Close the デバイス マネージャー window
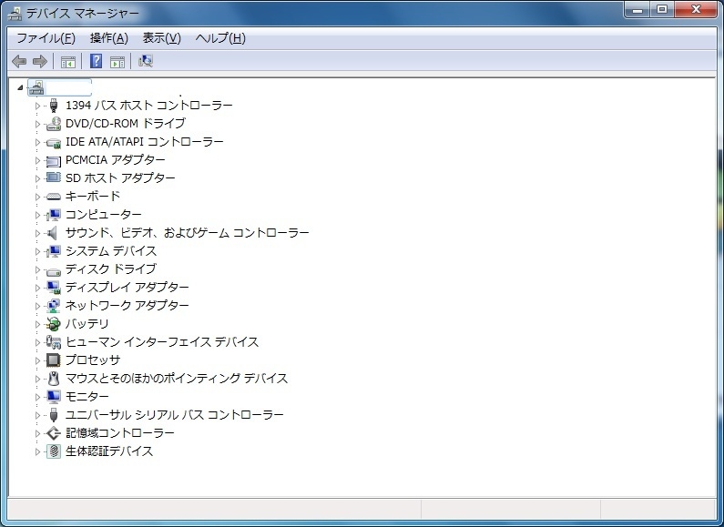The width and height of the screenshot is (724, 527). (x=697, y=10)
